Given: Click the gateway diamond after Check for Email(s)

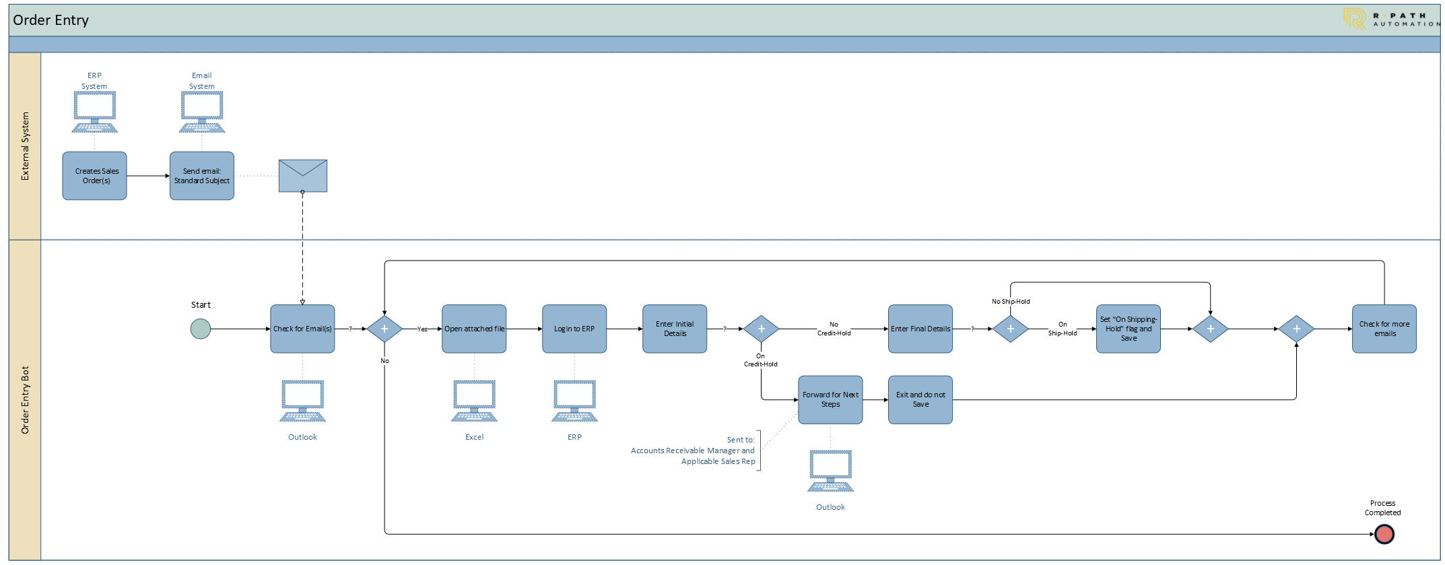Looking at the screenshot, I should point(384,329).
